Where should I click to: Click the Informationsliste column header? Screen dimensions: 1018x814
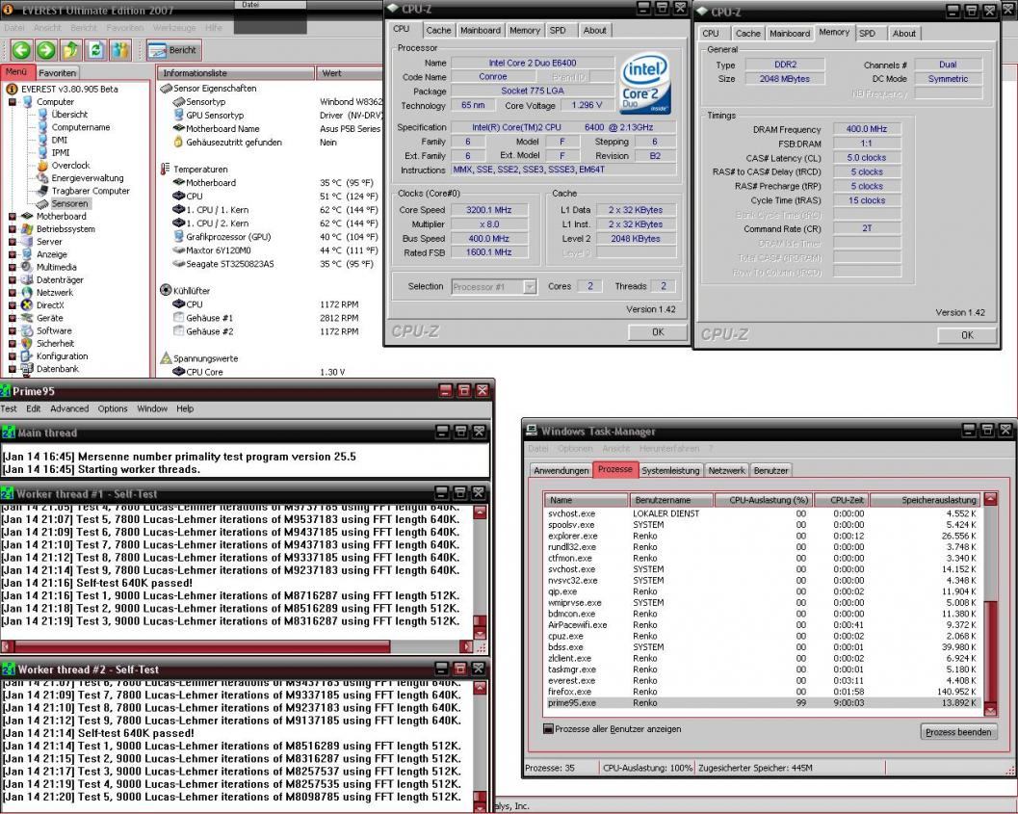235,73
